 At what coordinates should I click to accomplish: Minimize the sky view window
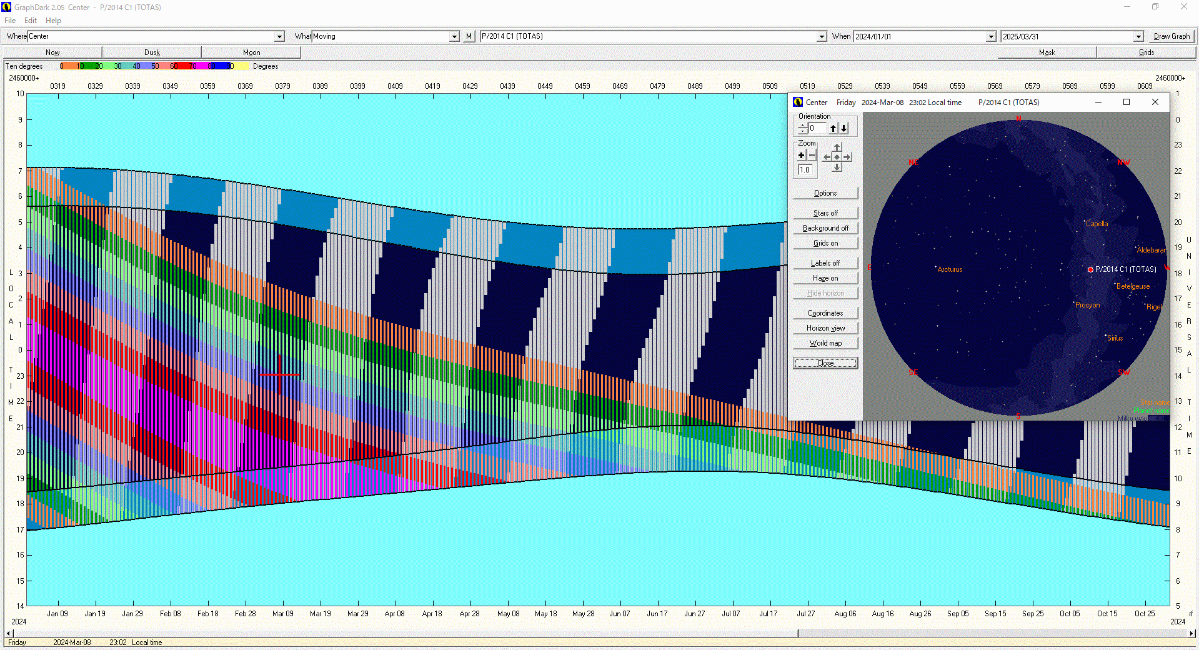point(1098,102)
